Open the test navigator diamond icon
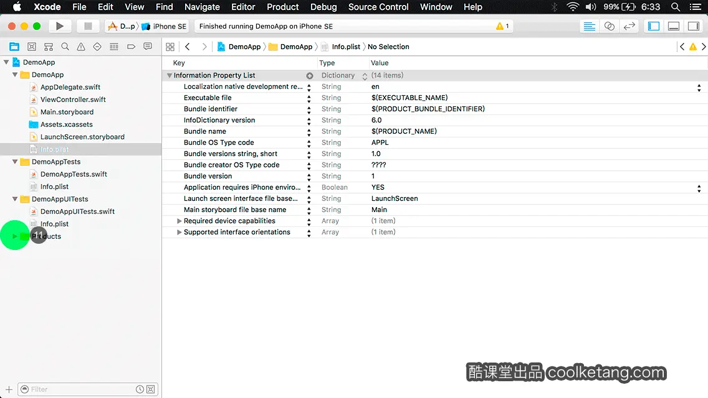Screen dimensions: 708x398 97,47
